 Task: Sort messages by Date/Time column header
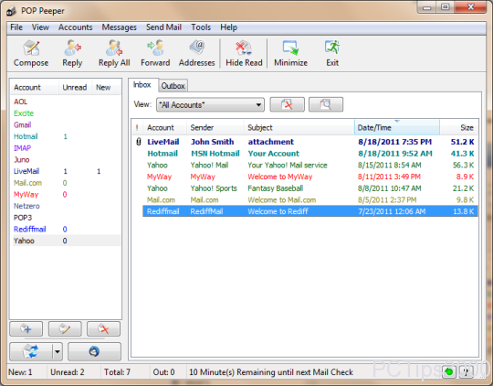(397, 128)
